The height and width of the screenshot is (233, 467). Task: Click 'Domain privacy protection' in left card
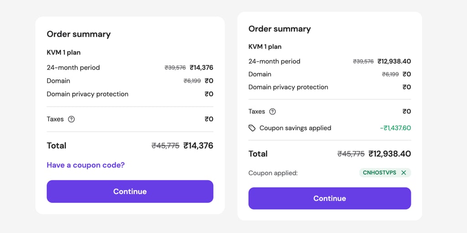click(x=88, y=94)
